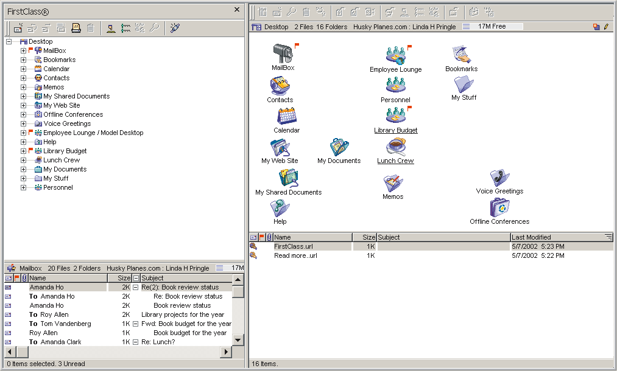Open the file list view menu icon
Screen dimensions: 617x371
click(x=609, y=237)
